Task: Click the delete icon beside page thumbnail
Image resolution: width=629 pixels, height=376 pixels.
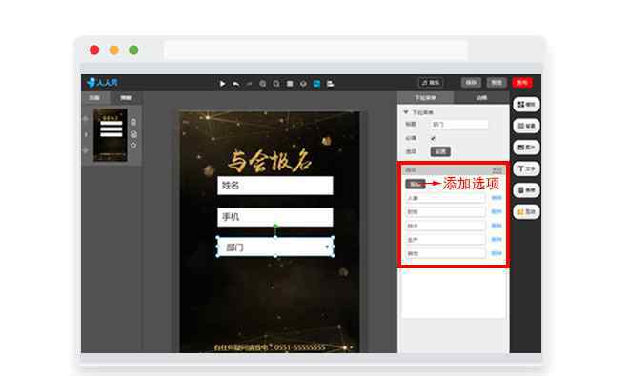Action: 133,122
